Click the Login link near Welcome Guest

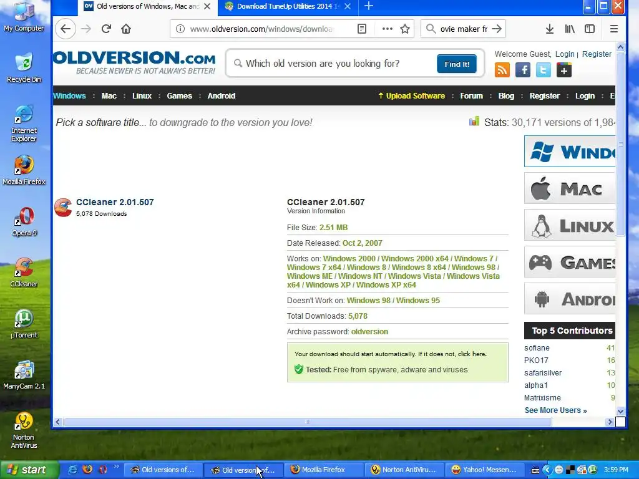(x=565, y=54)
